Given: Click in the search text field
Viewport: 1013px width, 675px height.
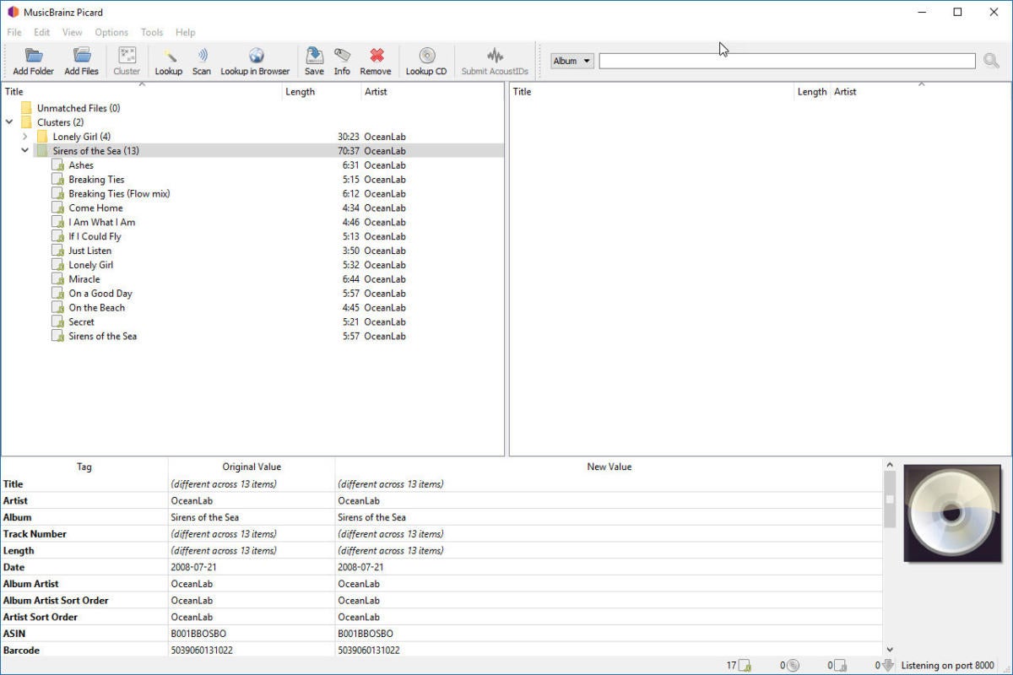Looking at the screenshot, I should tap(787, 61).
